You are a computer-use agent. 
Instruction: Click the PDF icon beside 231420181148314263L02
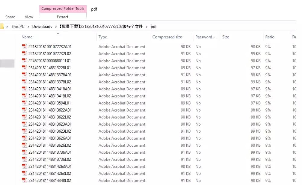click(x=24, y=173)
